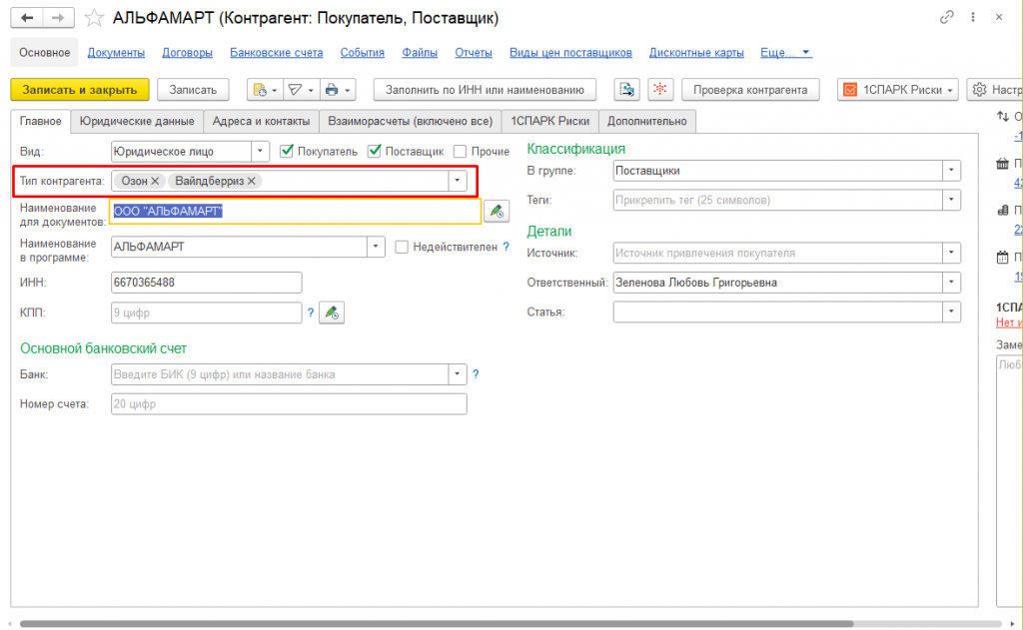Expand the Наименование в программе dropdown
This screenshot has height=630, width=1023.
tap(376, 247)
